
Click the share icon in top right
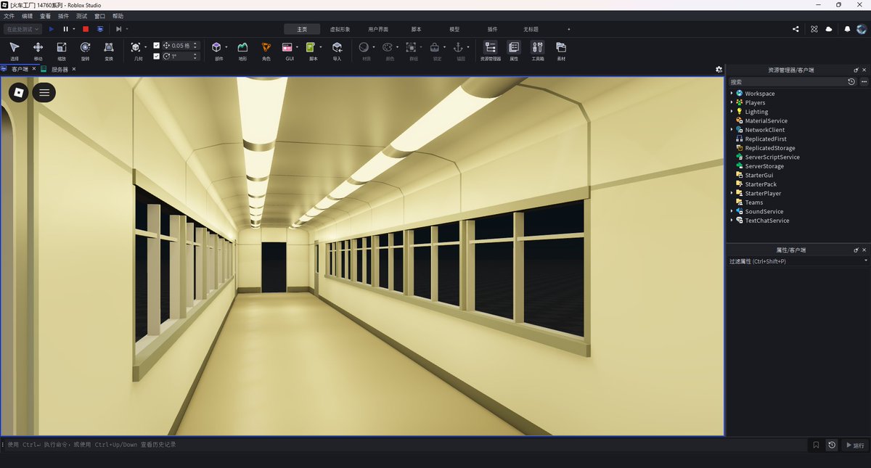[x=796, y=29]
